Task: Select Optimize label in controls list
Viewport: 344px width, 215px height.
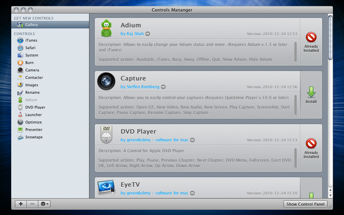Action: tap(33, 122)
